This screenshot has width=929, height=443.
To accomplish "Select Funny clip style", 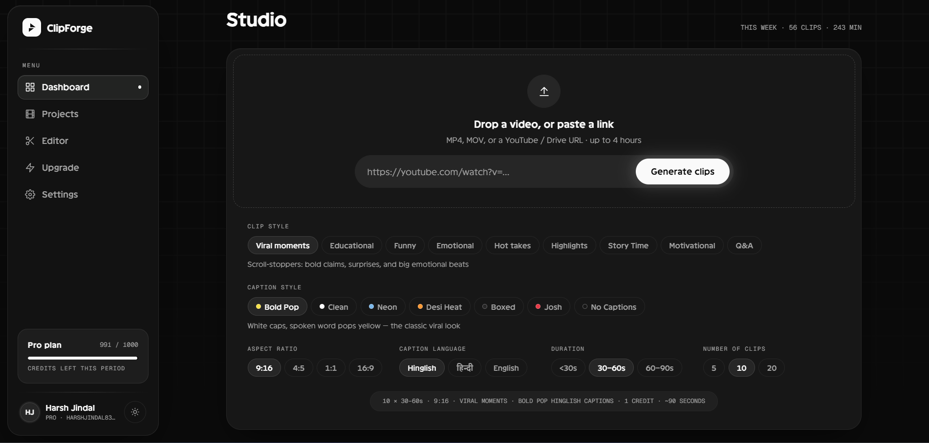I will 405,245.
